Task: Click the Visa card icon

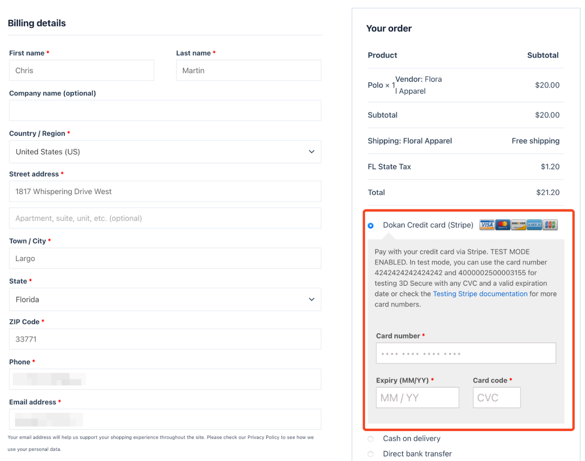Action: coord(487,225)
